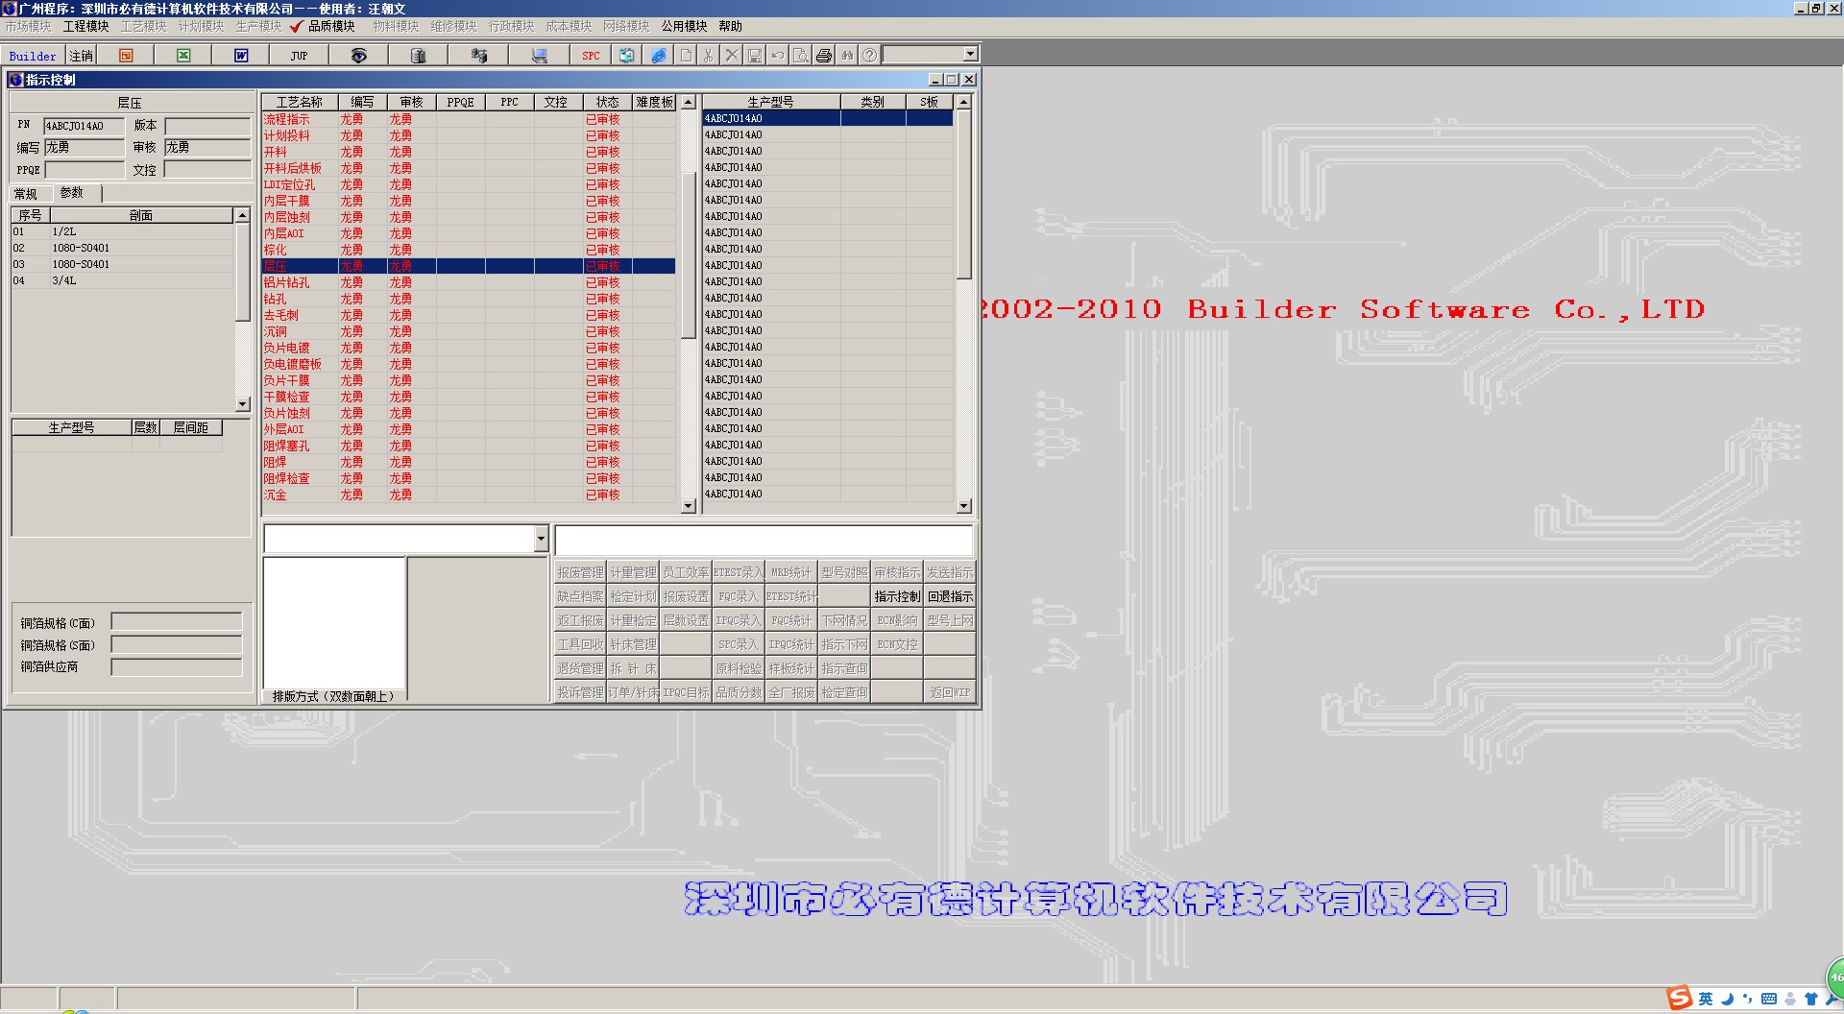Click the Word document toolbar icon
This screenshot has height=1014, width=1844.
pos(241,56)
